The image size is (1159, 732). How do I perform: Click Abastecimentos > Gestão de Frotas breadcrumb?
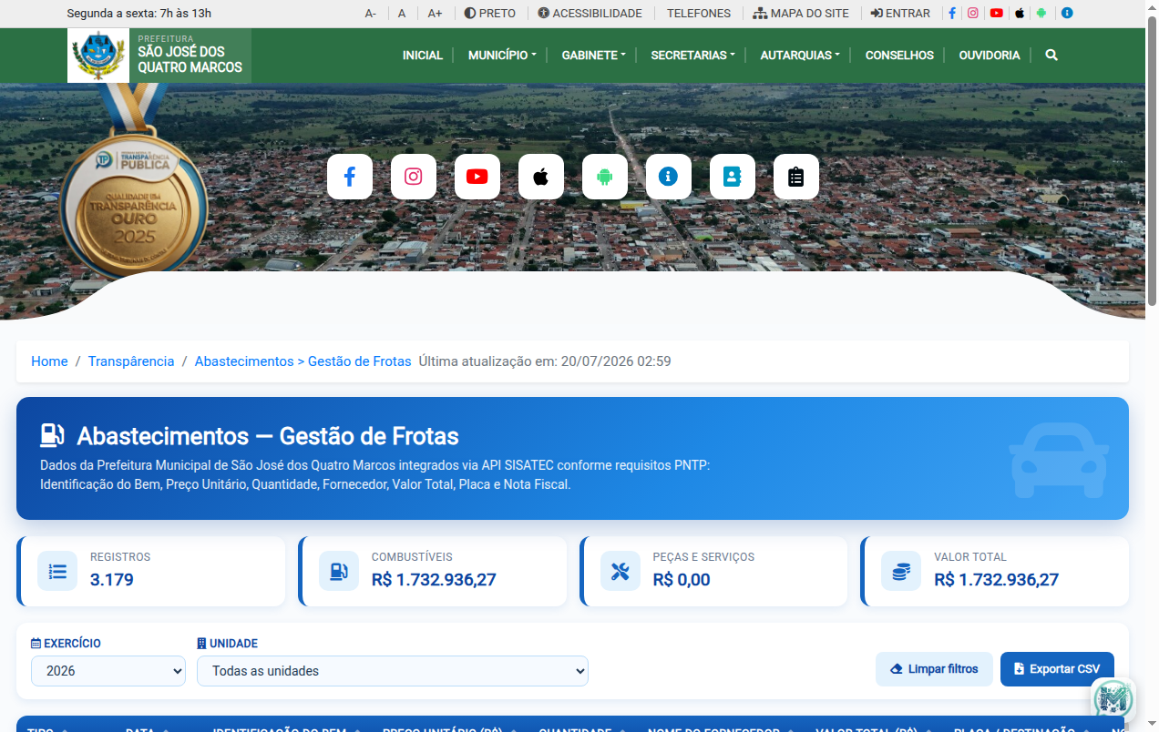click(303, 361)
